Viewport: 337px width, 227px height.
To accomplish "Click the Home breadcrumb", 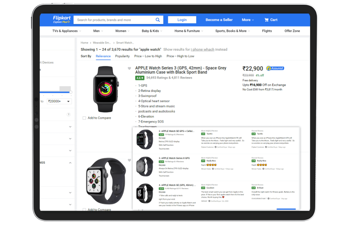I will point(84,43).
